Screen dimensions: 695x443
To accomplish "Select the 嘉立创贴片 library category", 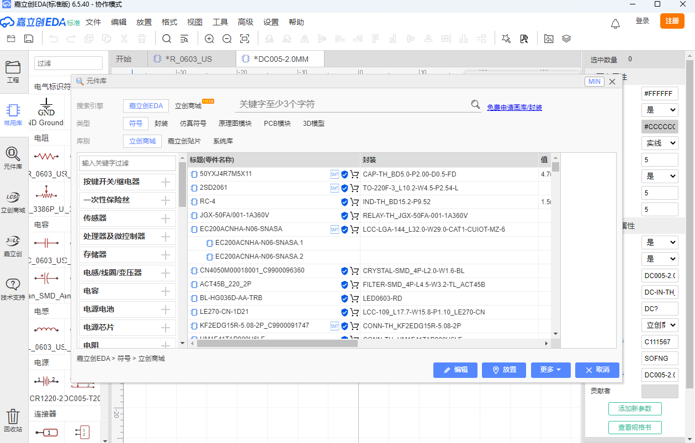I will pyautogui.click(x=184, y=141).
